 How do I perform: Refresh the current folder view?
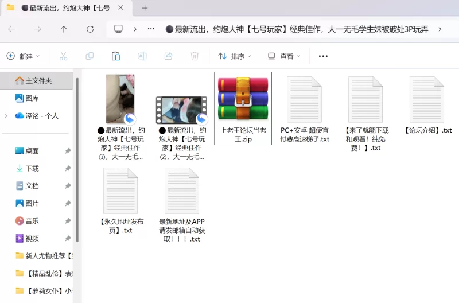click(90, 29)
